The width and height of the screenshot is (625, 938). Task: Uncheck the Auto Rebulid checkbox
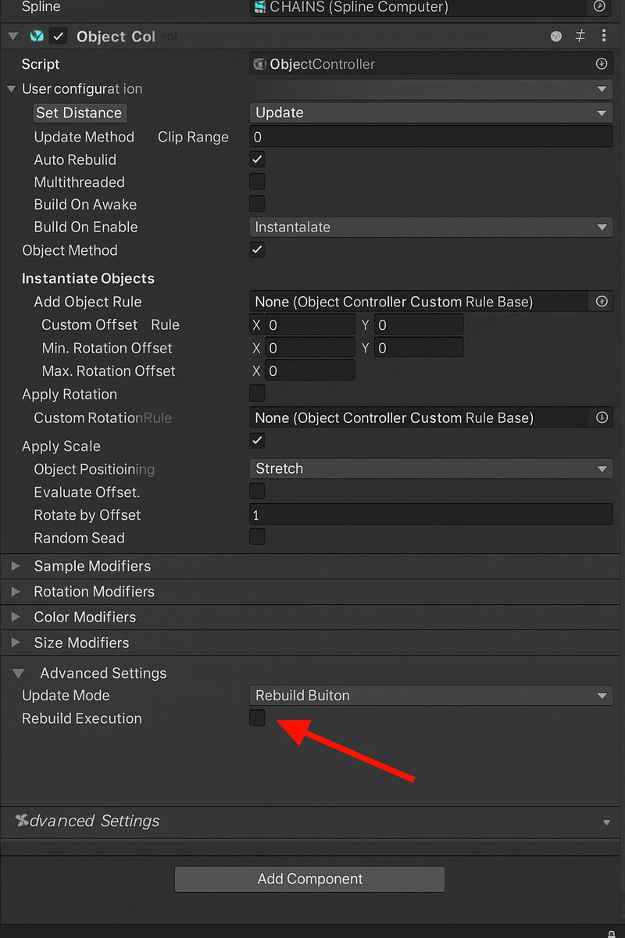click(257, 159)
